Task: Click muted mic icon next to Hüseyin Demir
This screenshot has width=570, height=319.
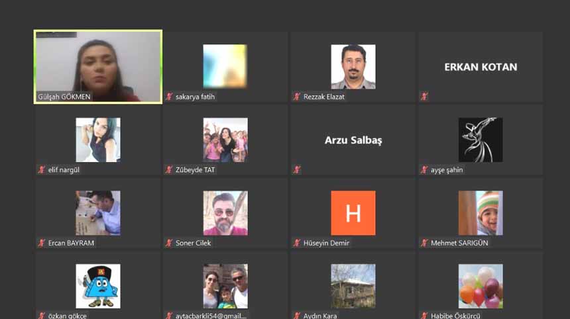Action: (297, 243)
